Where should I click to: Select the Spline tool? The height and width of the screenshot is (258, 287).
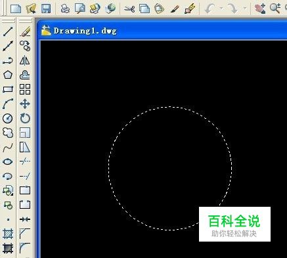coord(8,147)
